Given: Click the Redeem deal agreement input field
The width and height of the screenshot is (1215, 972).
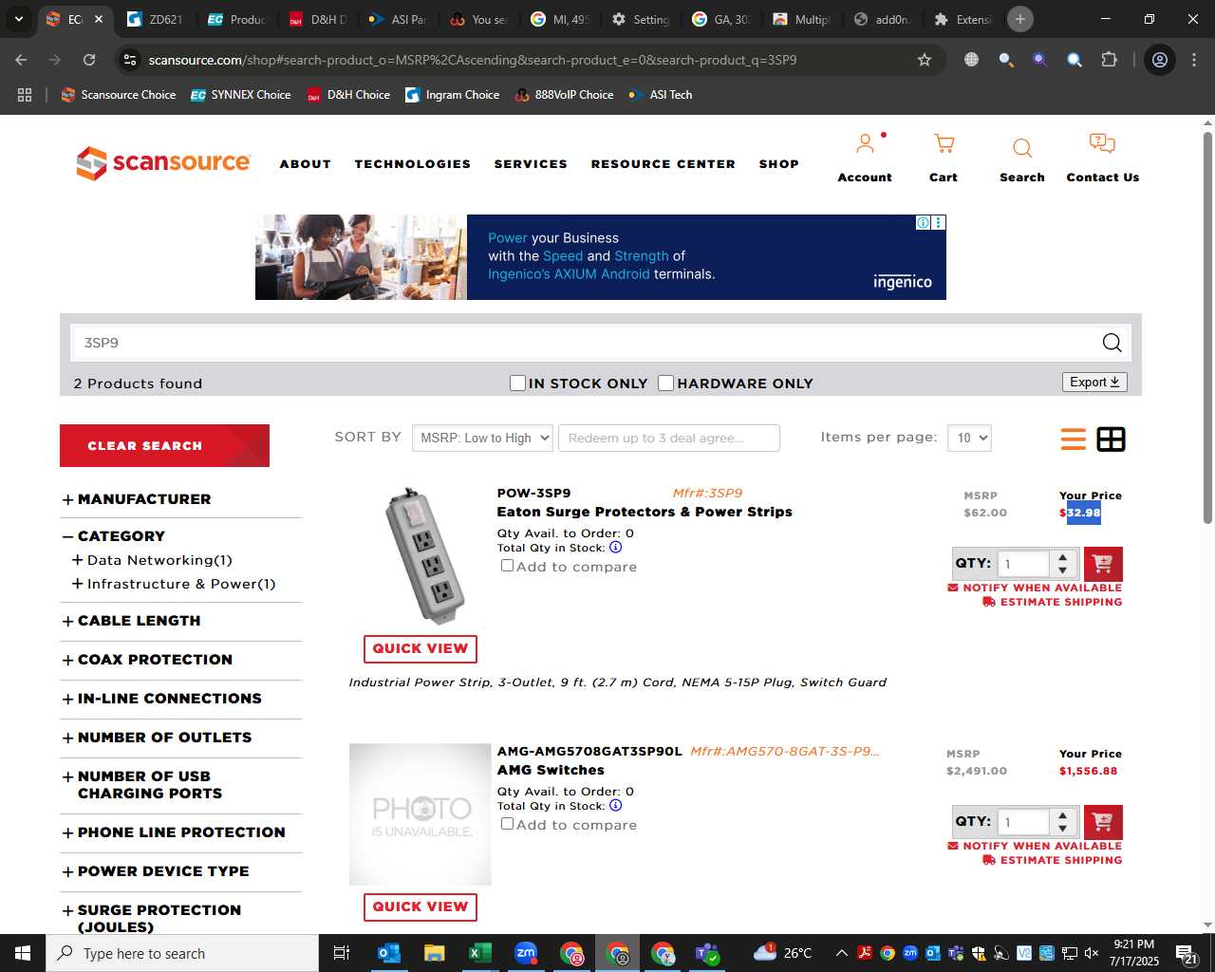Looking at the screenshot, I should pyautogui.click(x=669, y=438).
